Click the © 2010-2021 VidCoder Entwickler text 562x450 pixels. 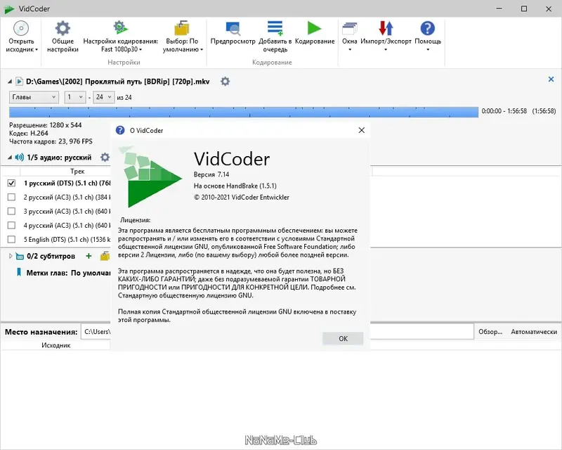pos(241,197)
